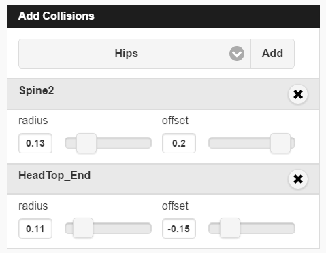Screen dimensions: 326x253
Task: Click the offset label under Spine2
Action: 175,120
